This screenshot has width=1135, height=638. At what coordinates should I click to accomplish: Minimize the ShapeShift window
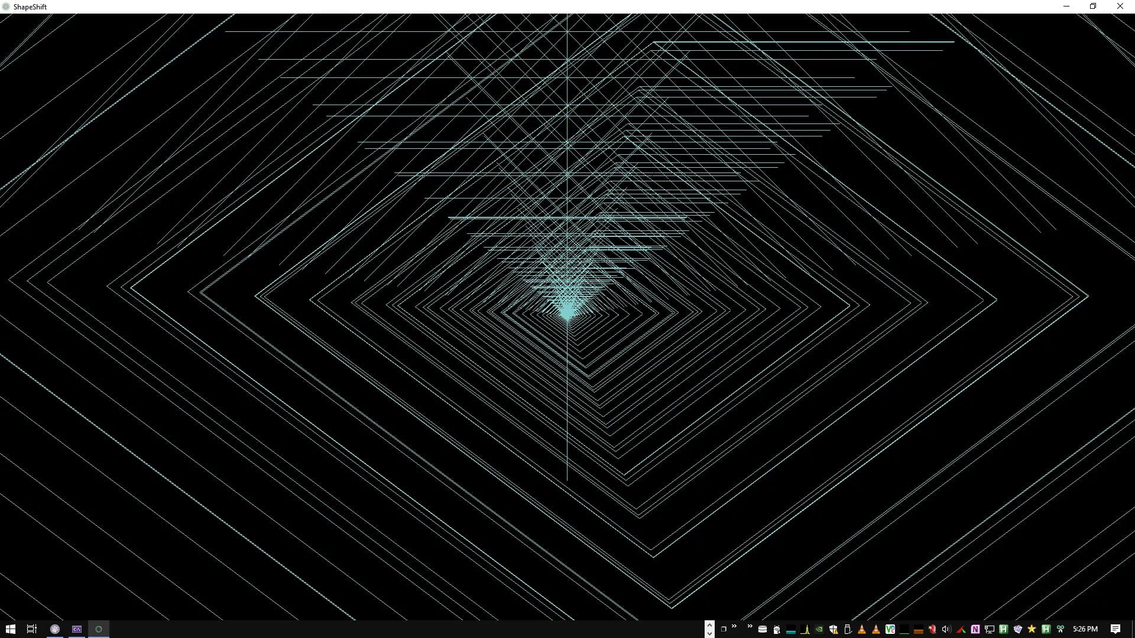[1066, 6]
